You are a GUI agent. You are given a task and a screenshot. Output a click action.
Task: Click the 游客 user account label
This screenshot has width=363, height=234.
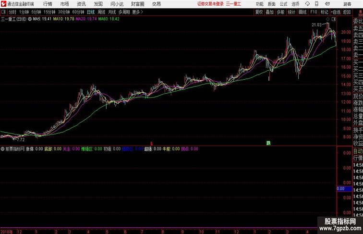point(347,4)
